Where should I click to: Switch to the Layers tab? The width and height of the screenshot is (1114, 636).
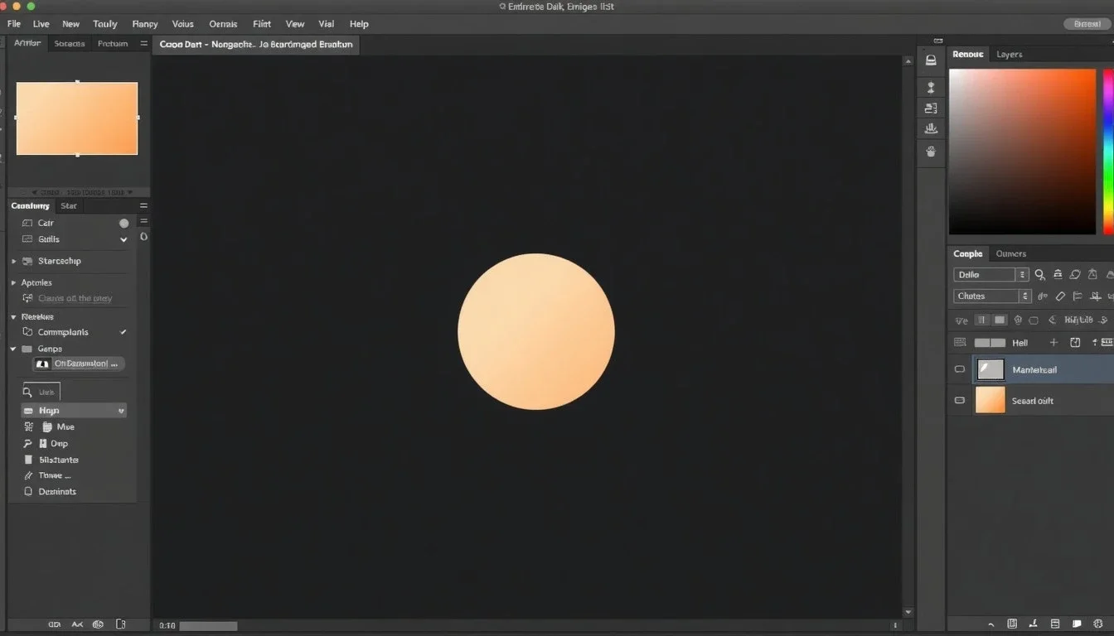click(1009, 54)
